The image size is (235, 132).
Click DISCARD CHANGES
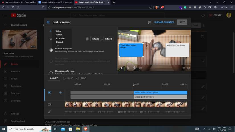tap(164, 22)
